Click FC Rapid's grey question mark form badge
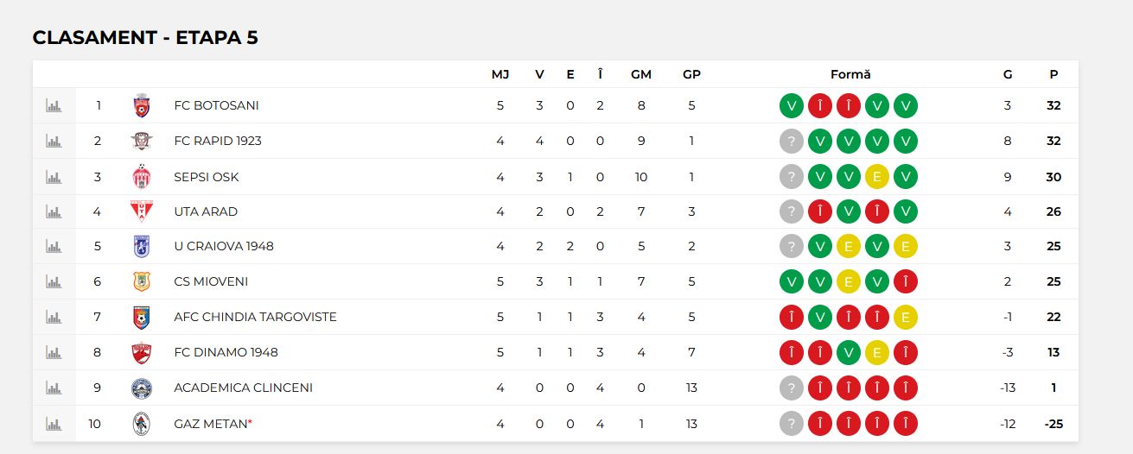 [x=792, y=141]
